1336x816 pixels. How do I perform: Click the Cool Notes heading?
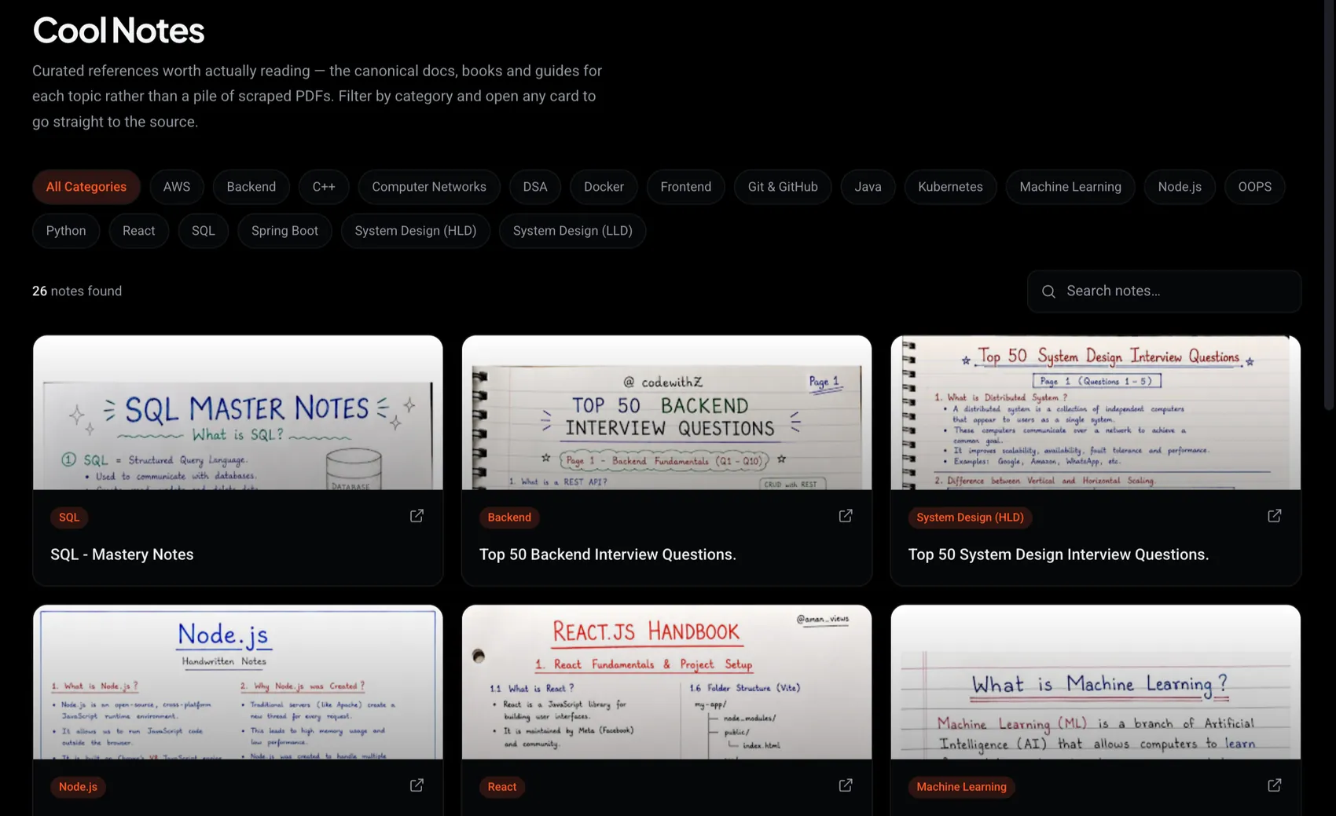tap(119, 31)
